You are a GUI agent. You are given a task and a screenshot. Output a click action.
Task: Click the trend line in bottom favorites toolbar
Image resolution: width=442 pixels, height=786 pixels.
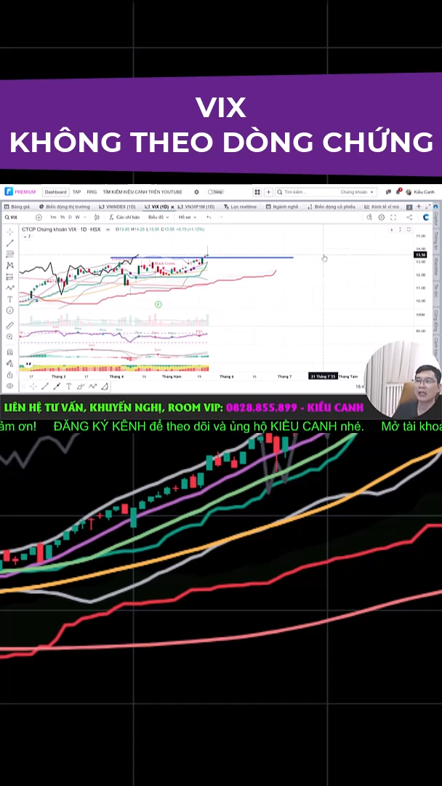pos(45,386)
